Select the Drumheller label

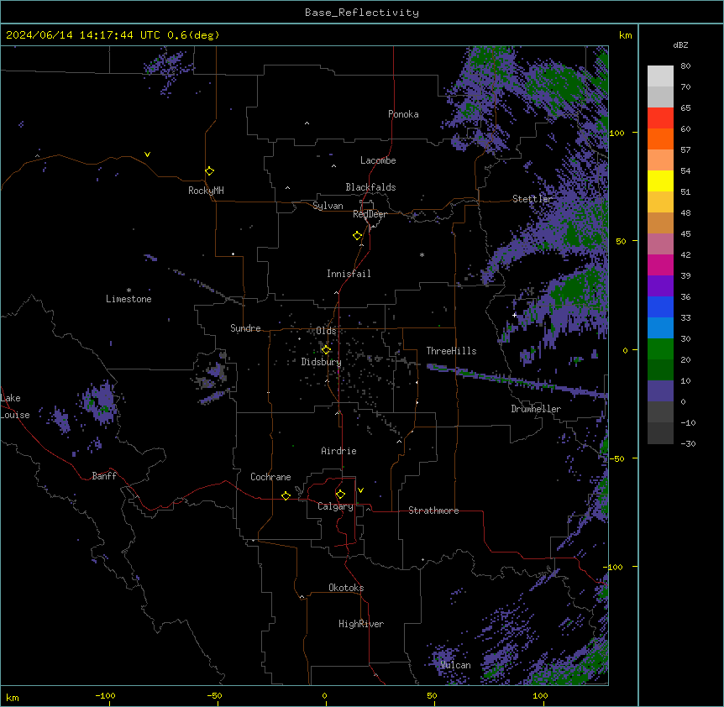coord(536,409)
